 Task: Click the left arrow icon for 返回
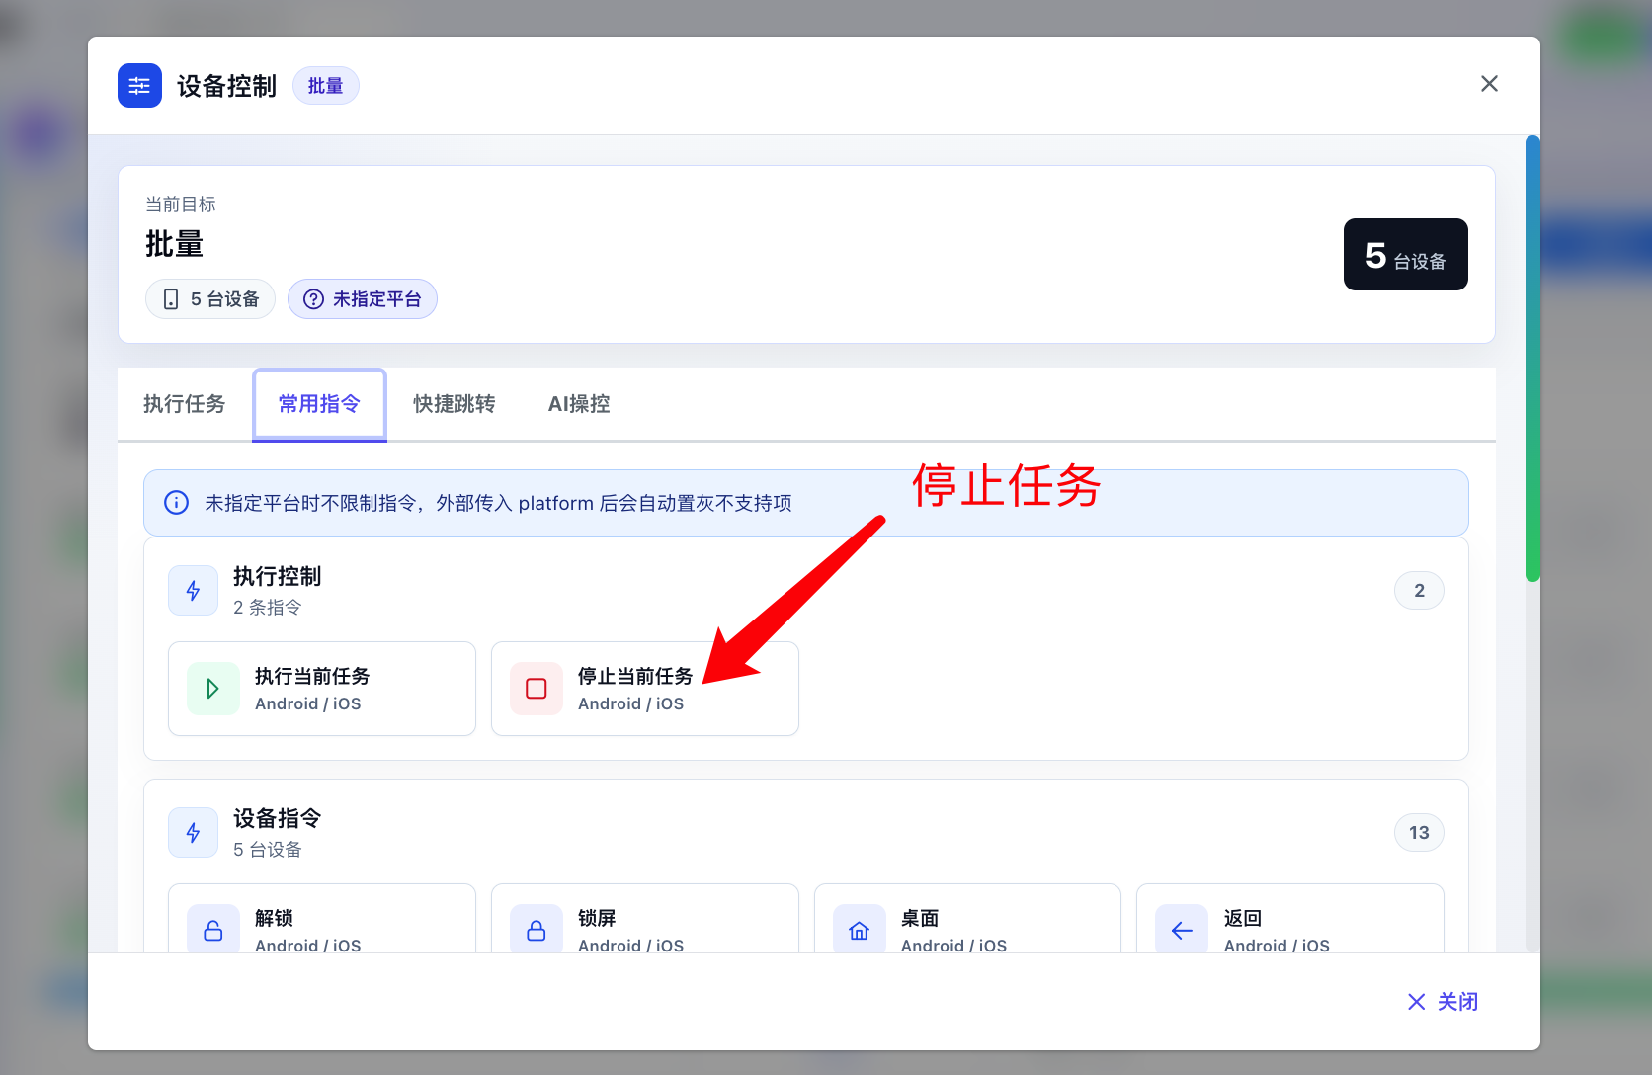(1182, 930)
